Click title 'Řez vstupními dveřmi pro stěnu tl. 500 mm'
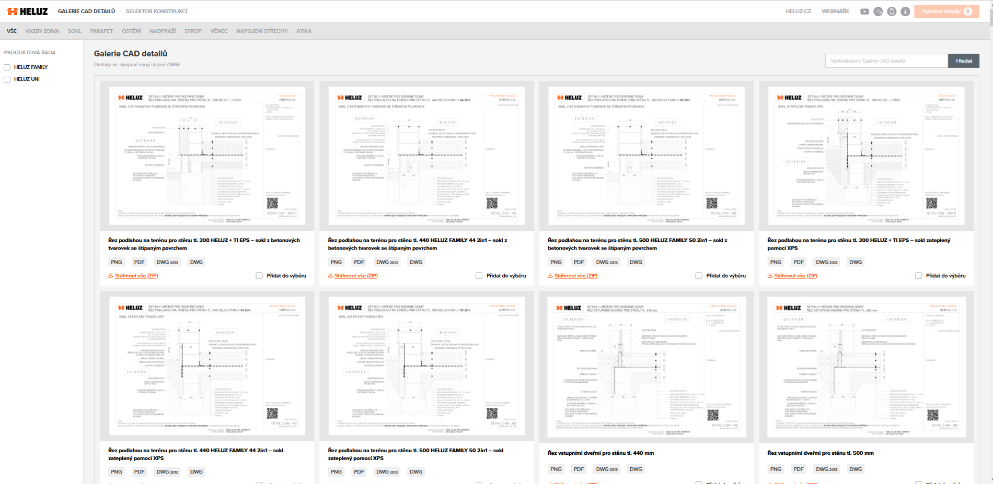 821,453
